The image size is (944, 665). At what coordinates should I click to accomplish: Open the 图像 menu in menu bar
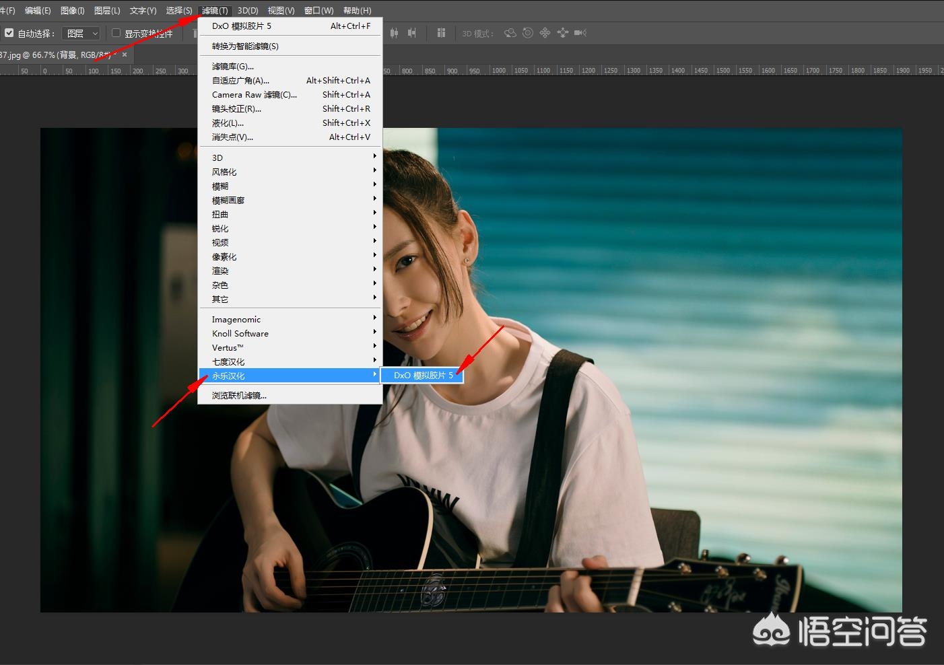72,10
